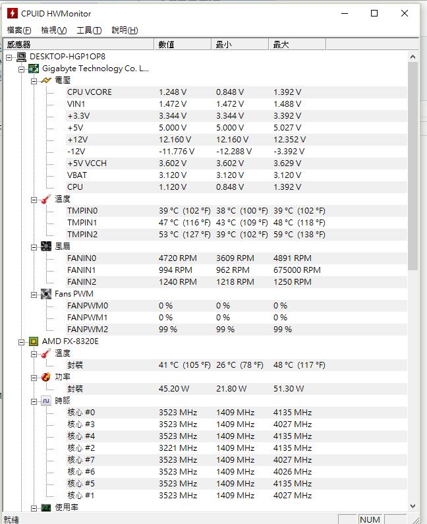
Task: Select the +3.3V row
Action: 236,116
